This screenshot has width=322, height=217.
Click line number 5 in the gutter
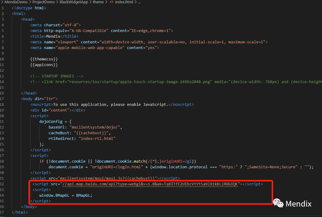(3, 31)
